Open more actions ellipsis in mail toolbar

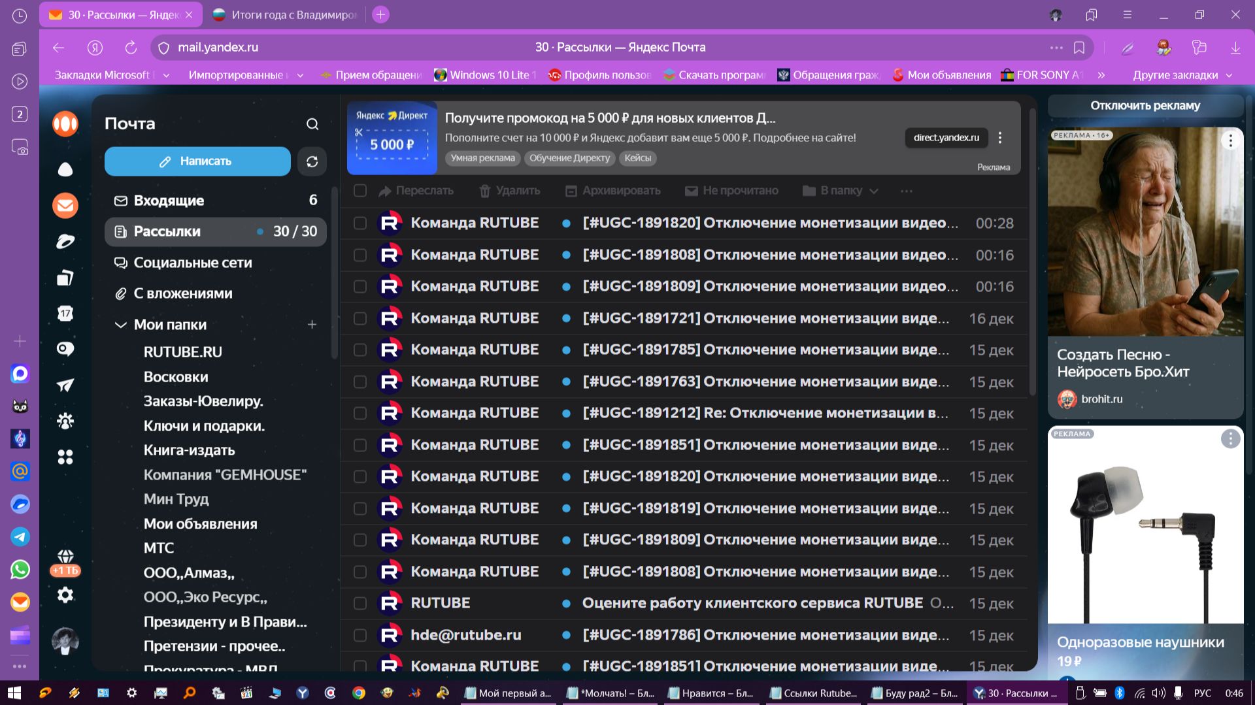pos(906,191)
